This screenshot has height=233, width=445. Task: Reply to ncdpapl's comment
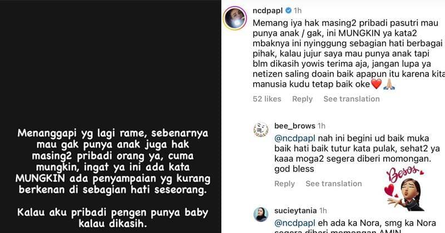[302, 99]
